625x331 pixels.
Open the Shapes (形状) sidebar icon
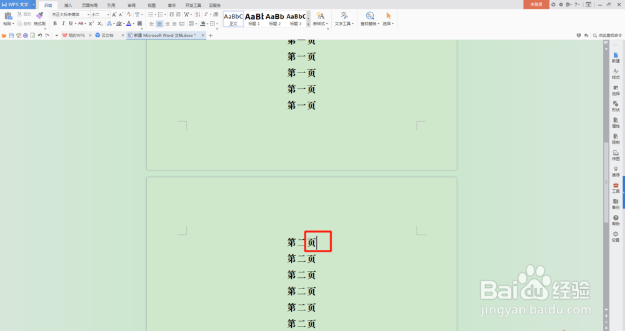click(x=616, y=106)
